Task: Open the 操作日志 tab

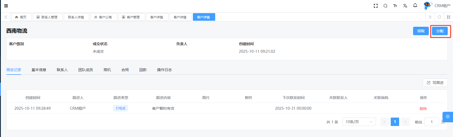Action: 164,70
